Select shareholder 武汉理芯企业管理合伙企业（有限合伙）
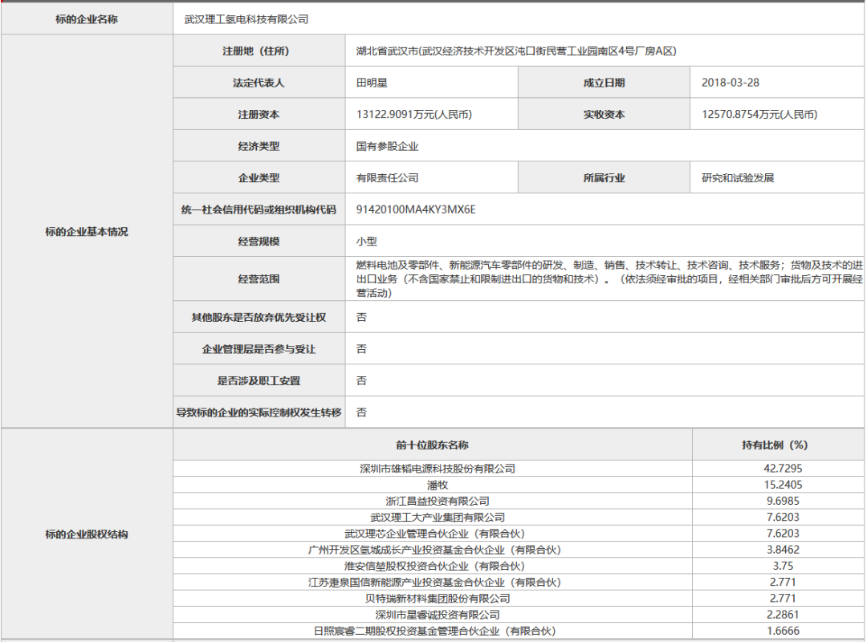Image resolution: width=867 pixels, height=642 pixels. [x=434, y=534]
